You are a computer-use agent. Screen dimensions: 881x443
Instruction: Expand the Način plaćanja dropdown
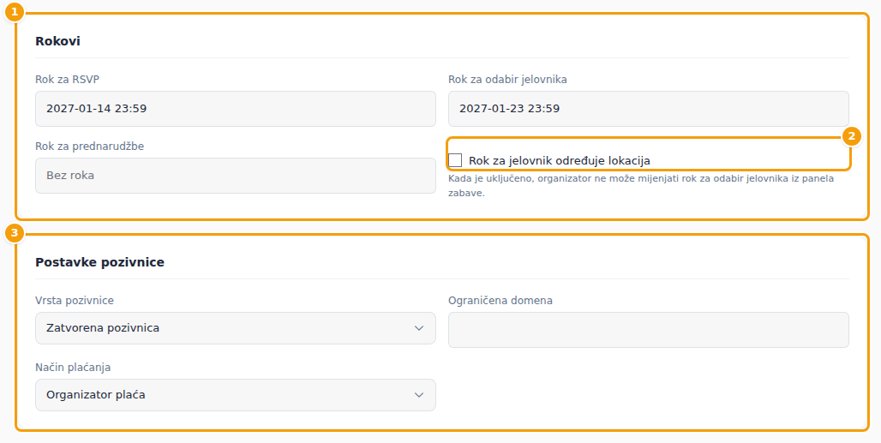tap(236, 395)
